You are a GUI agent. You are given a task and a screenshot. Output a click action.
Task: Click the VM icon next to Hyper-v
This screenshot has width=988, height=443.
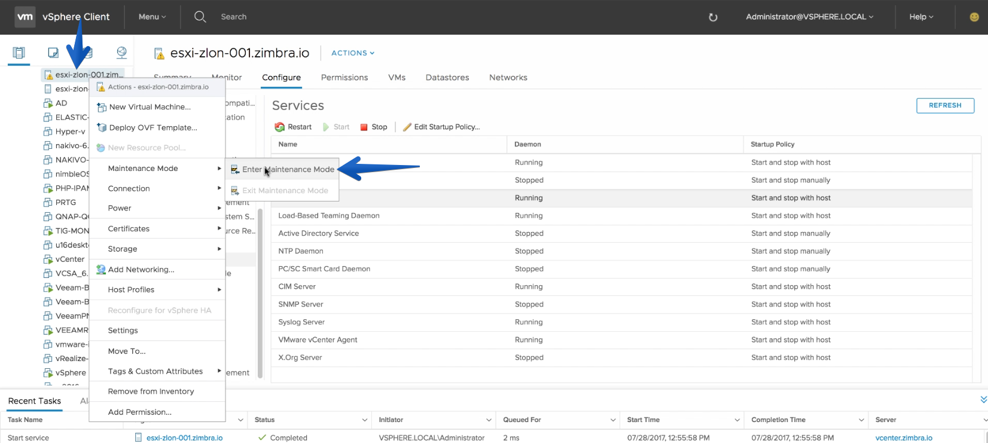click(x=48, y=132)
